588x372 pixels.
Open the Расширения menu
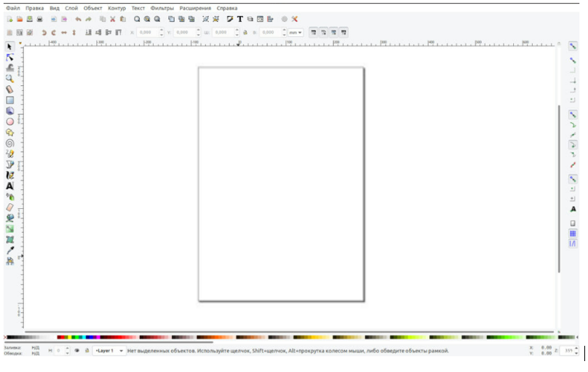(x=195, y=8)
